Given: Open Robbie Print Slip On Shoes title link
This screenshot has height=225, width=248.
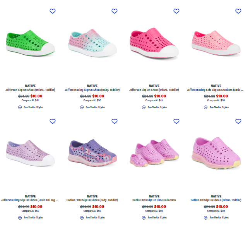Looking at the screenshot, I should click(x=92, y=200).
